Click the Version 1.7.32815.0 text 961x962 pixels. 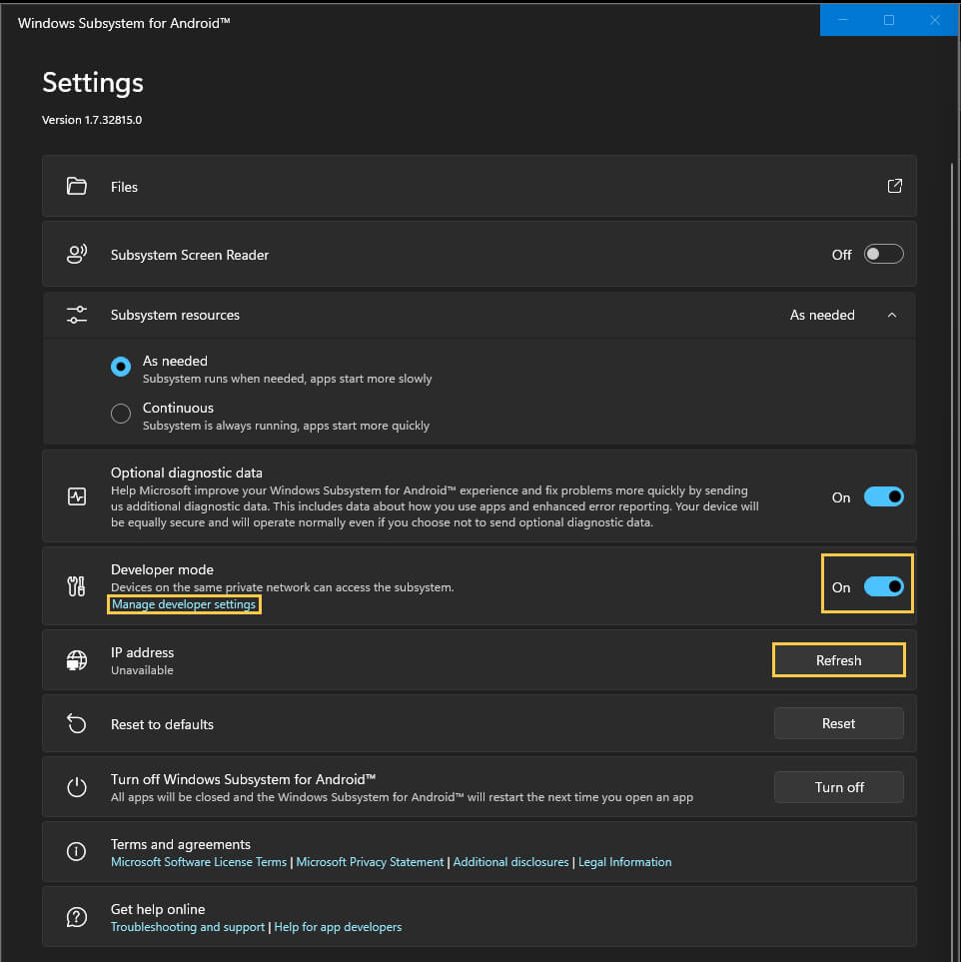(x=92, y=120)
